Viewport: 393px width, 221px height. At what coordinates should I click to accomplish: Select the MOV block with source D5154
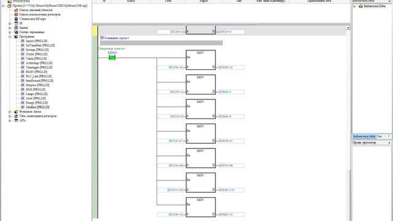pyautogui.click(x=201, y=158)
